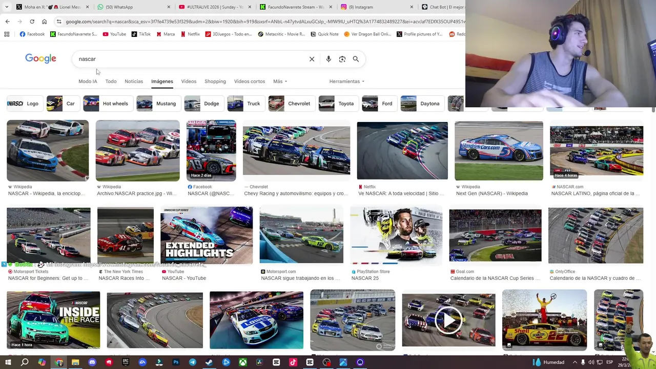Click the nascar search input field
656x369 pixels.
[x=190, y=59]
